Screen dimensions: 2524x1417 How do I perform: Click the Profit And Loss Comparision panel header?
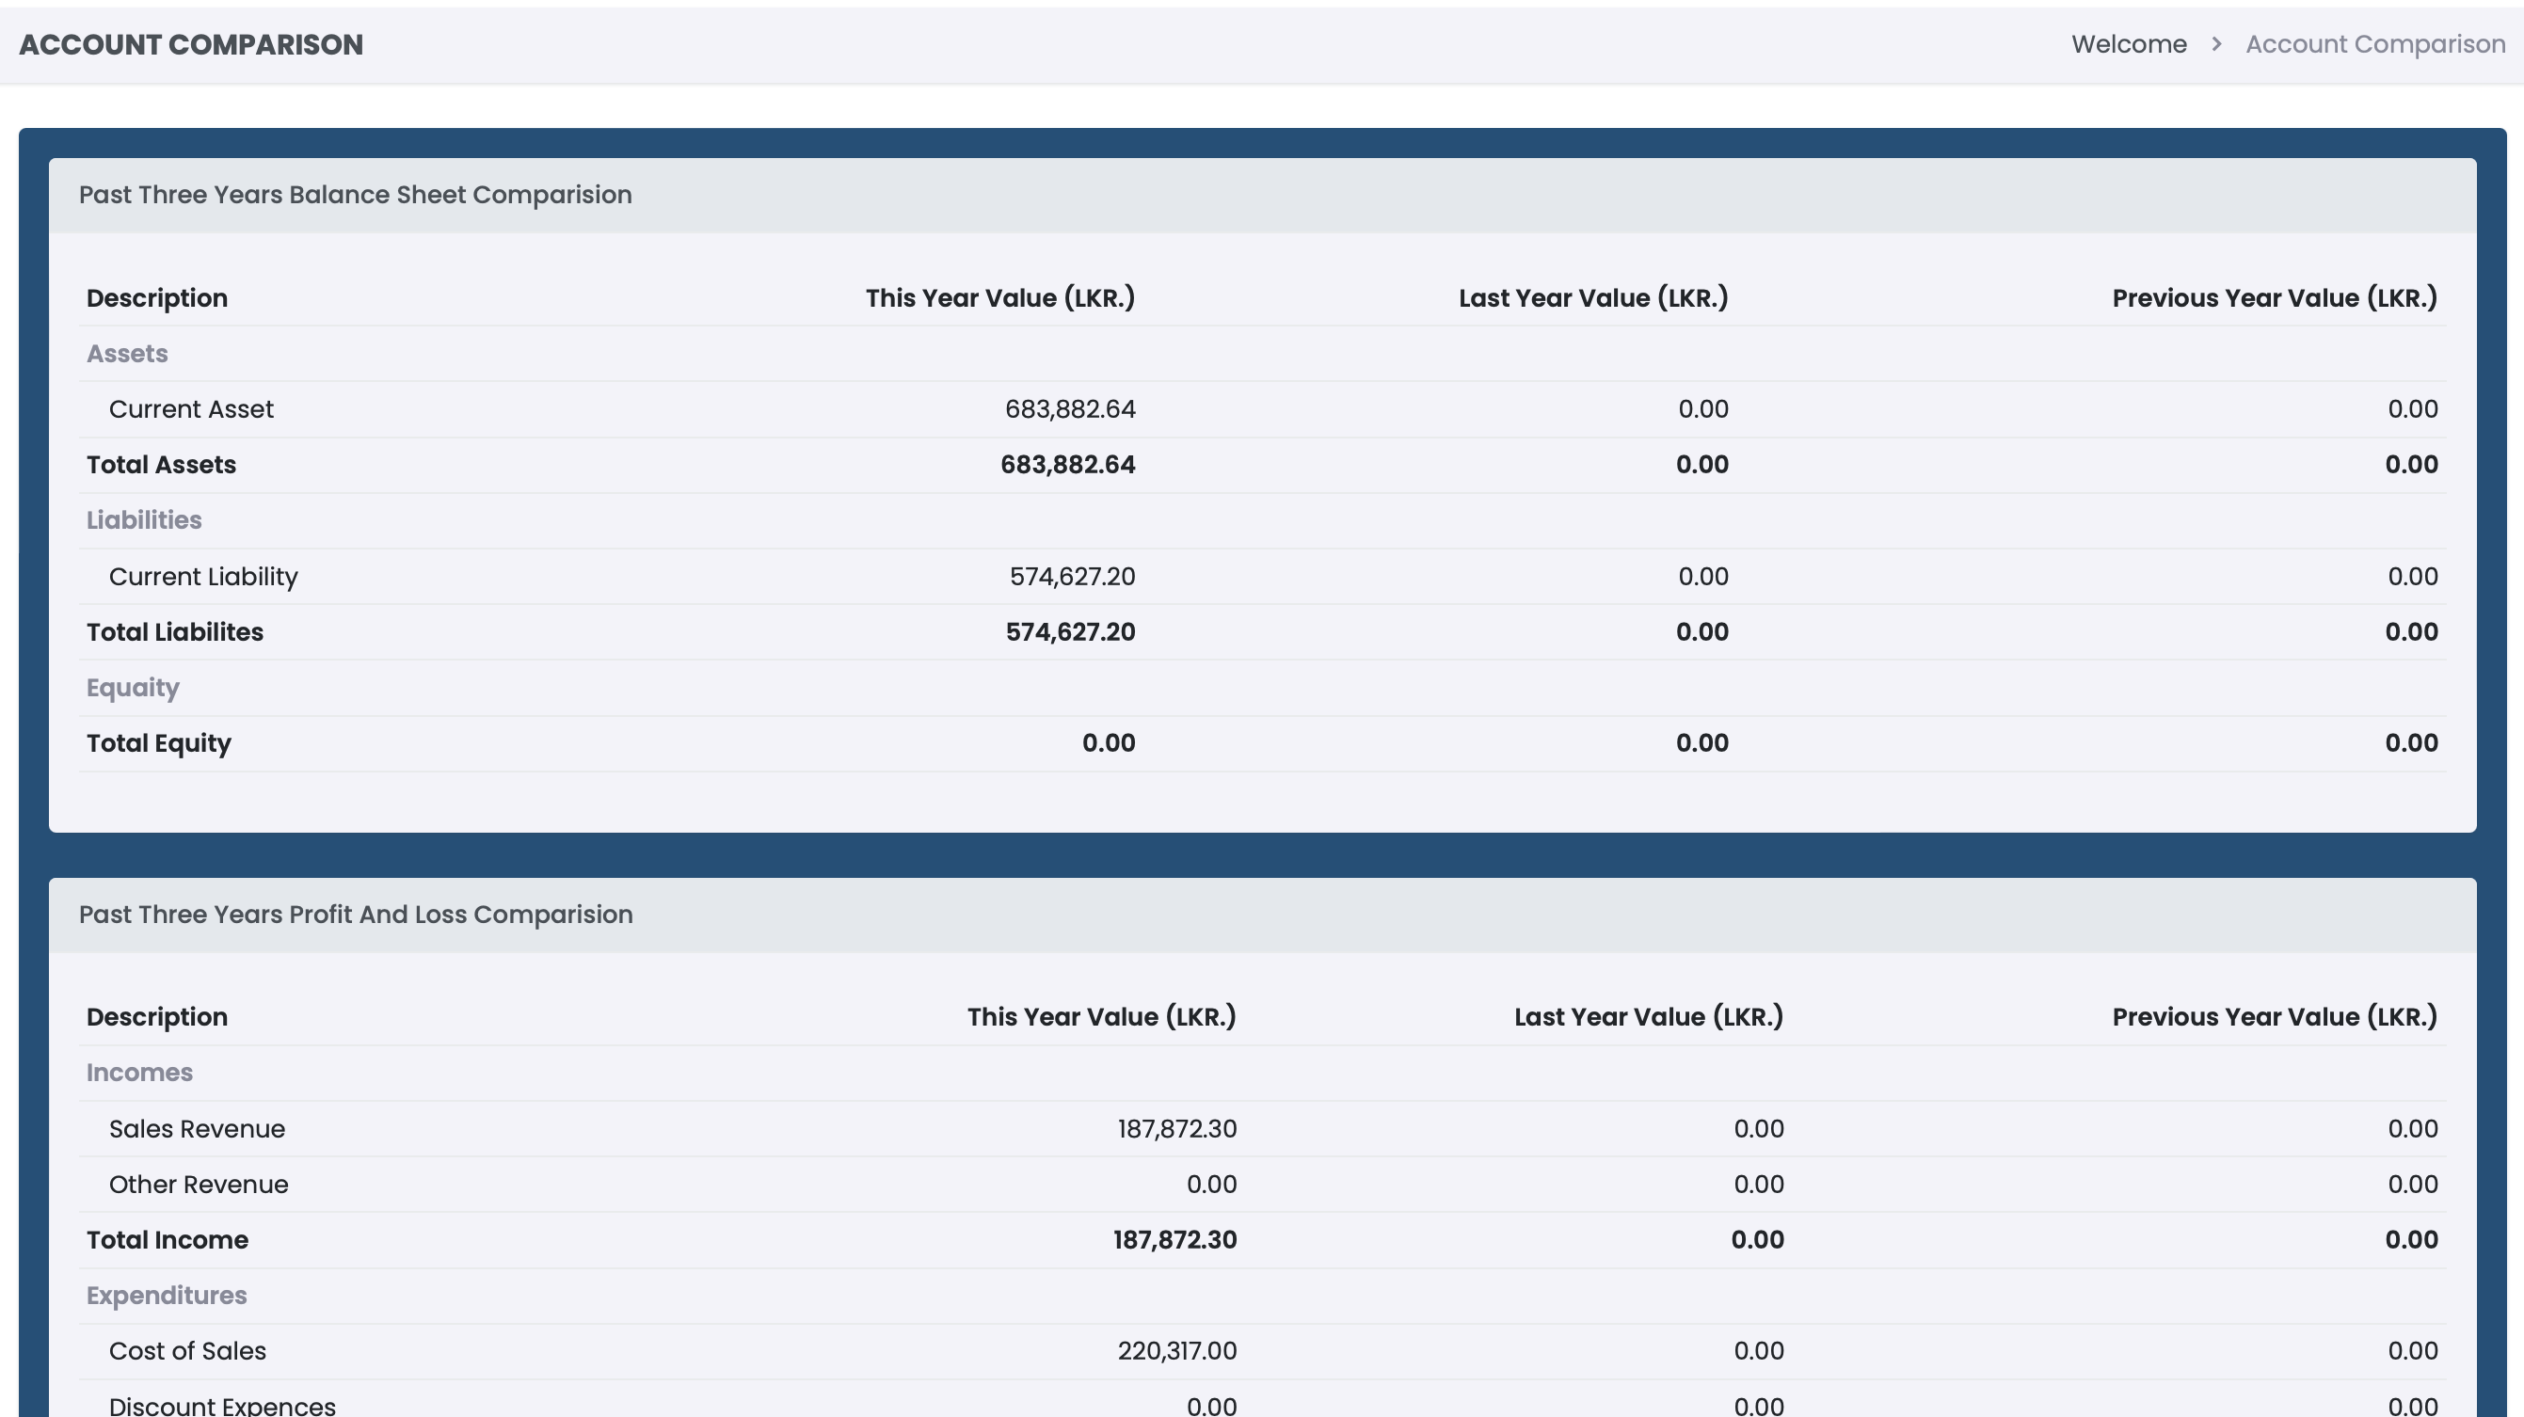pos(356,915)
